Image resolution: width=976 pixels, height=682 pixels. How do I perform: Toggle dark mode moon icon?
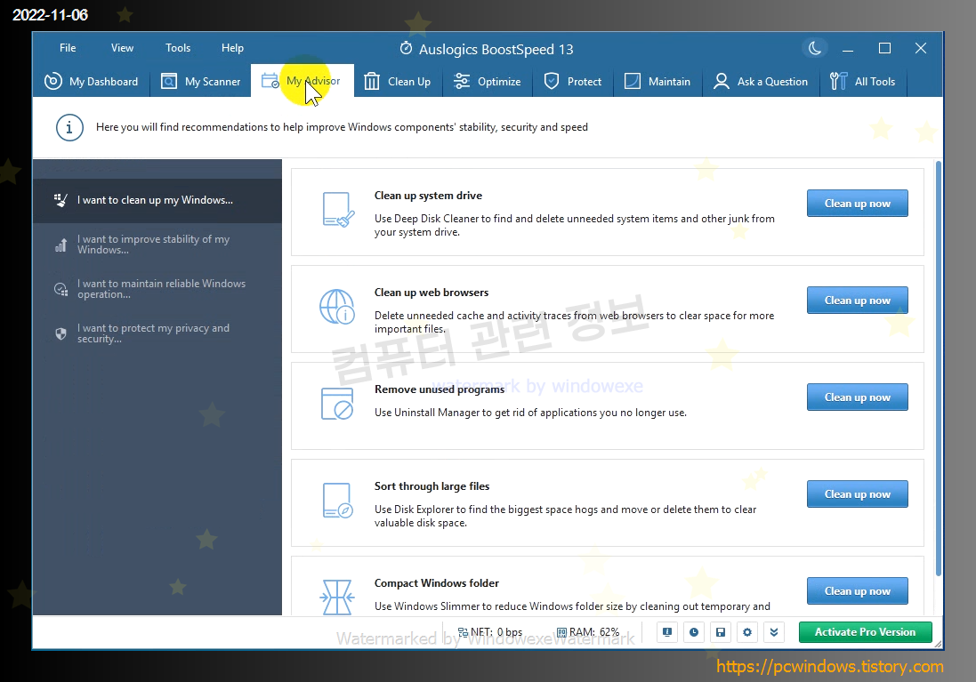[x=815, y=48]
